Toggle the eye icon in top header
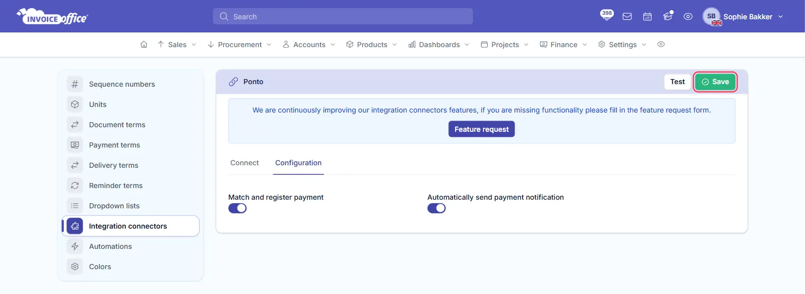 coord(688,17)
